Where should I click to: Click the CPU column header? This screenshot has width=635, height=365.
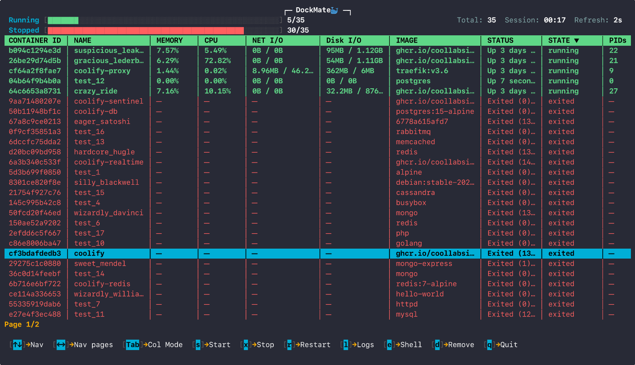tap(211, 40)
